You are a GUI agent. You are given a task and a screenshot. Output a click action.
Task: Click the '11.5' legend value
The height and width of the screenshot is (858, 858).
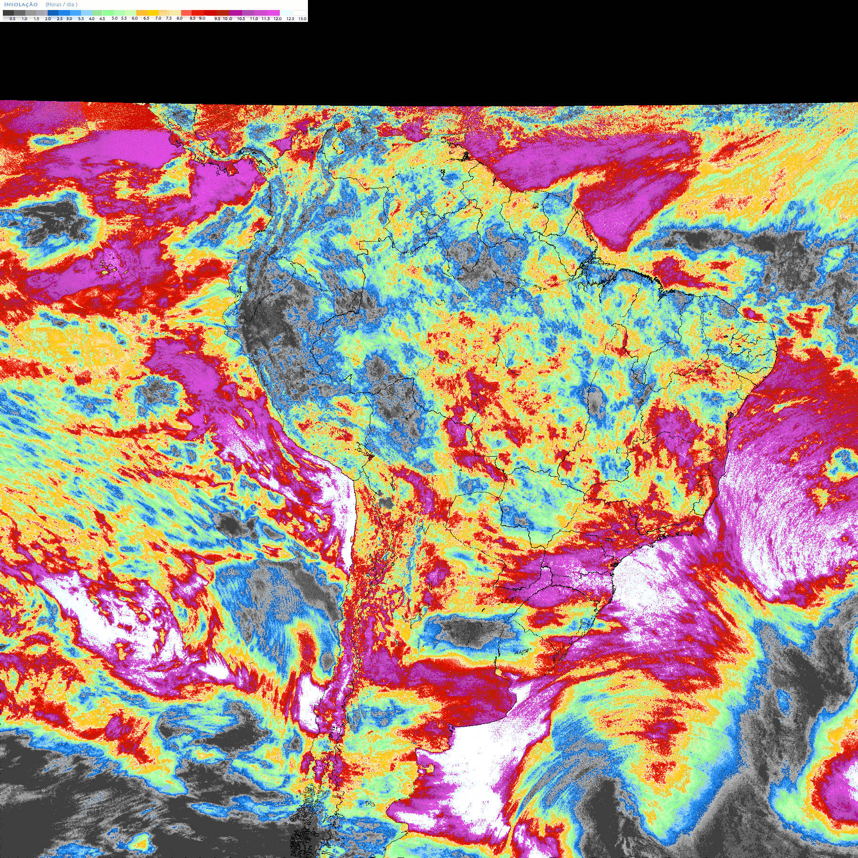pyautogui.click(x=266, y=19)
